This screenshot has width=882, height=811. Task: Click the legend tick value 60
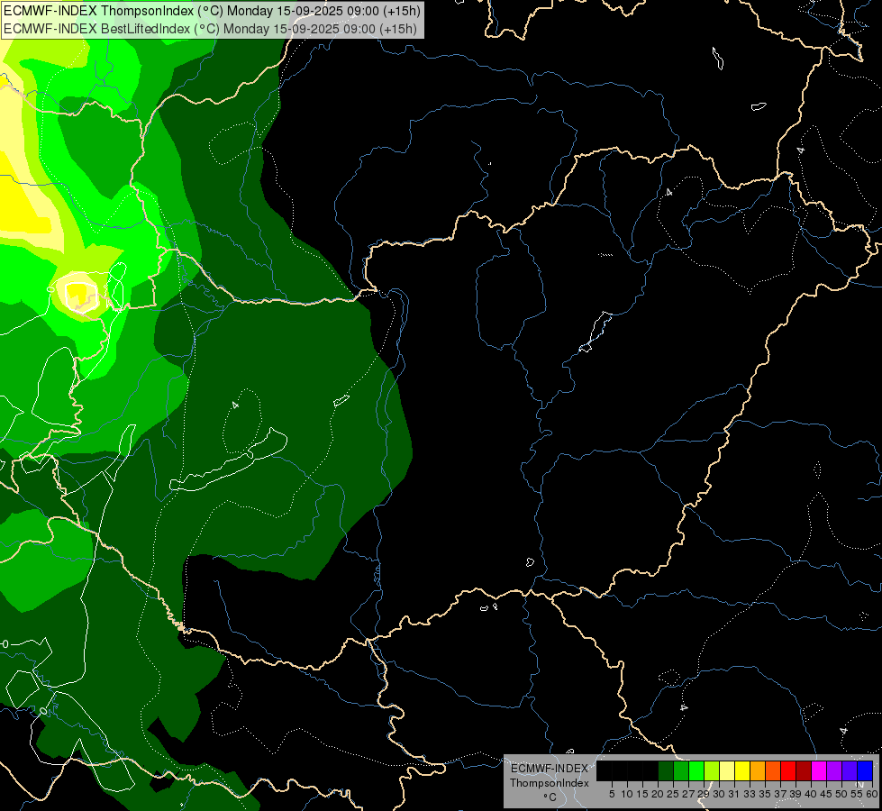[x=872, y=794]
